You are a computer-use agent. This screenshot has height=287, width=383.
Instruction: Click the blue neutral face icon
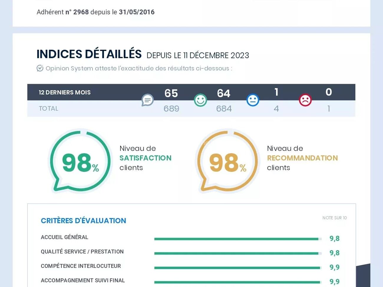click(x=253, y=100)
